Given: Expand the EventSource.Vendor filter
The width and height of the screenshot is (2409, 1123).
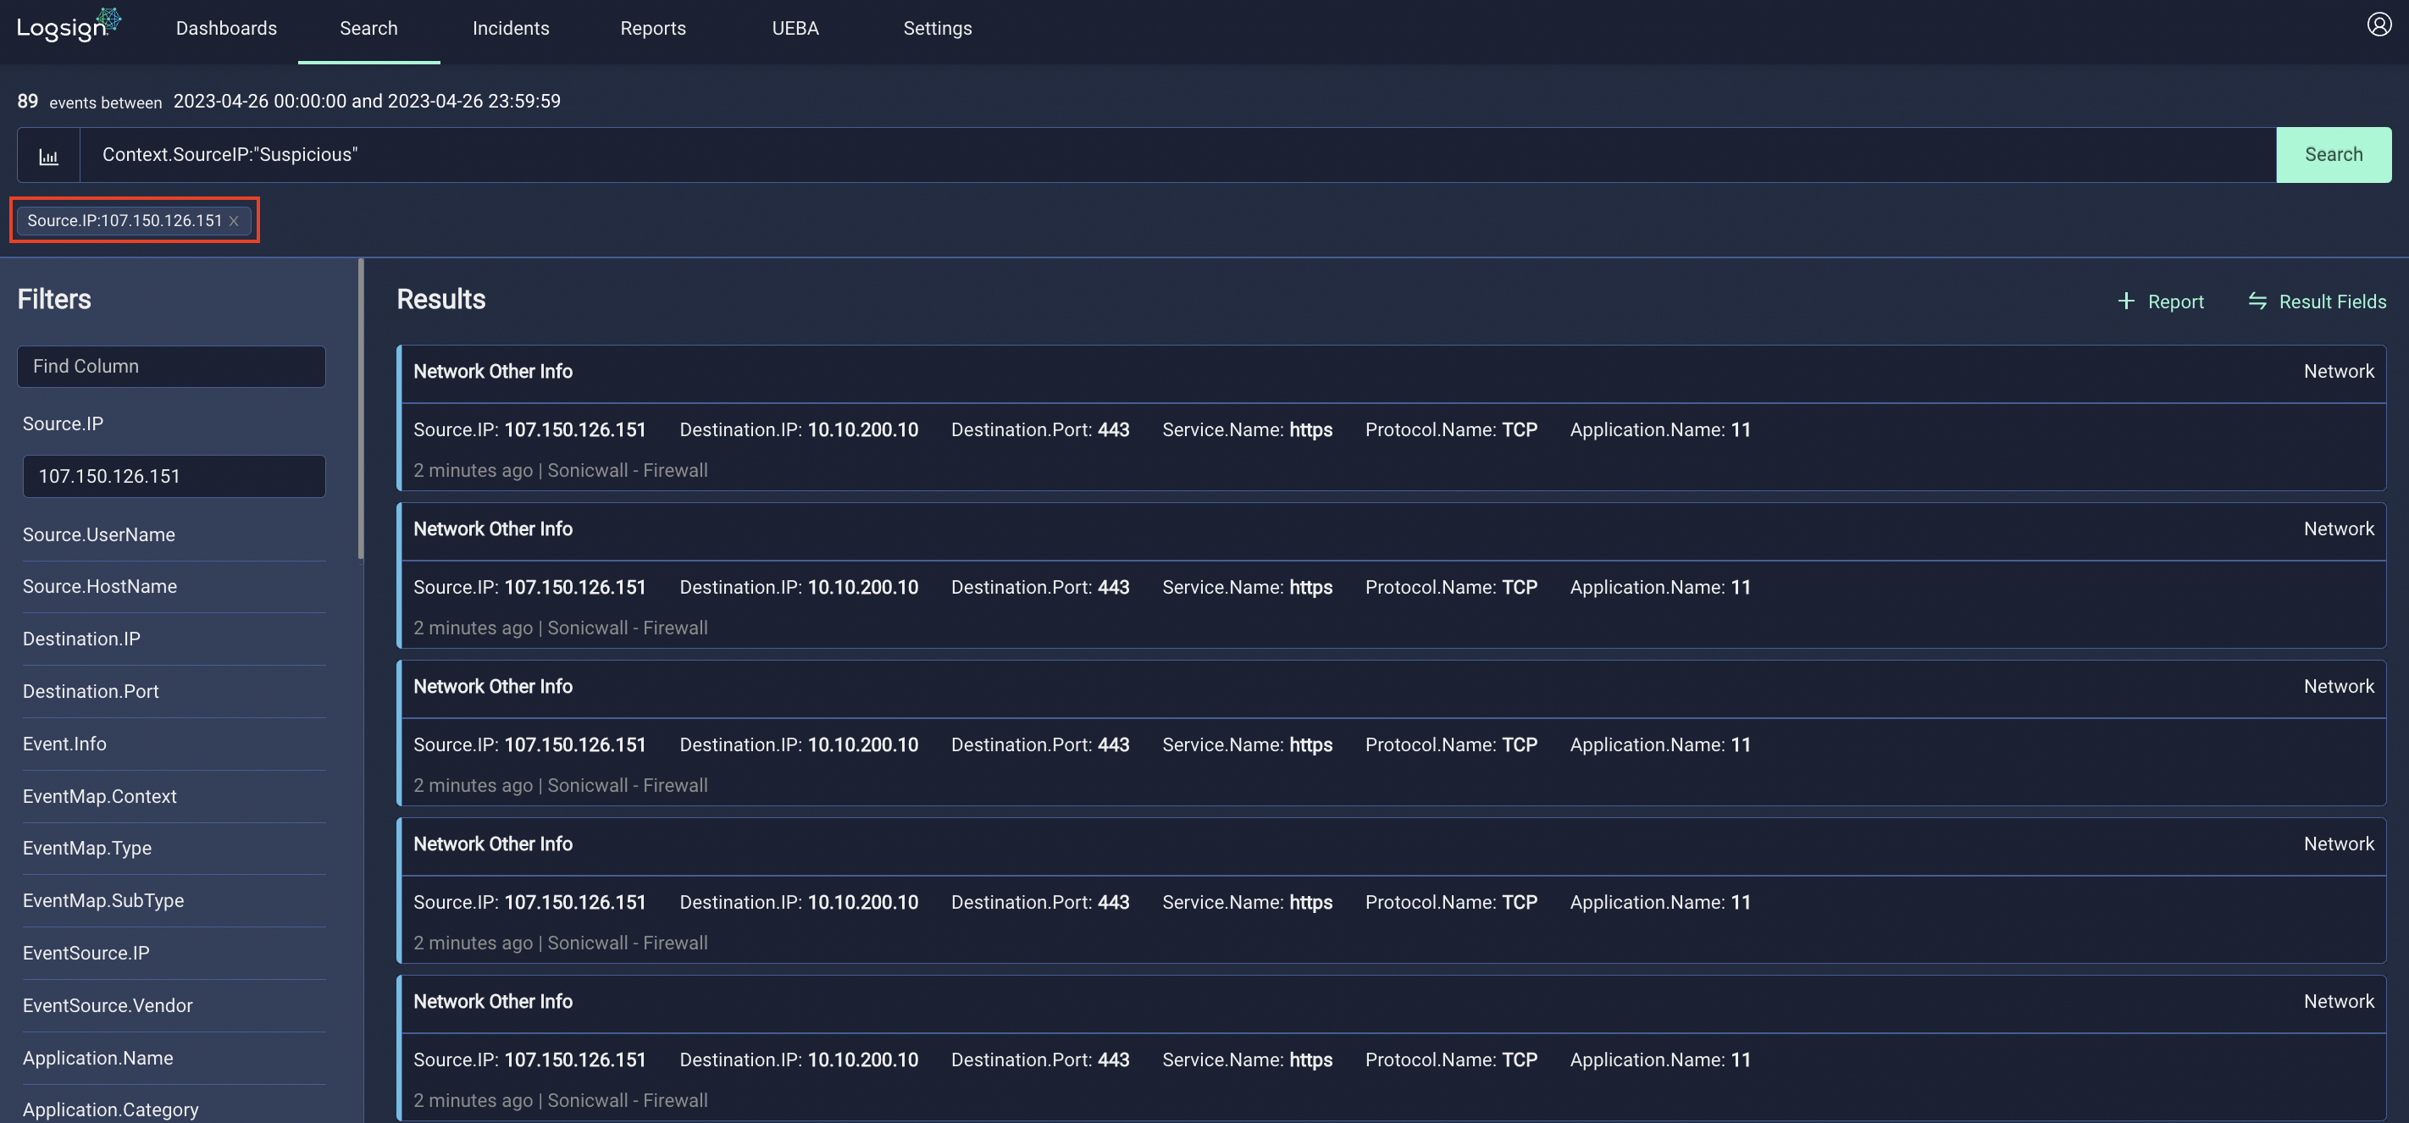Looking at the screenshot, I should point(108,1006).
